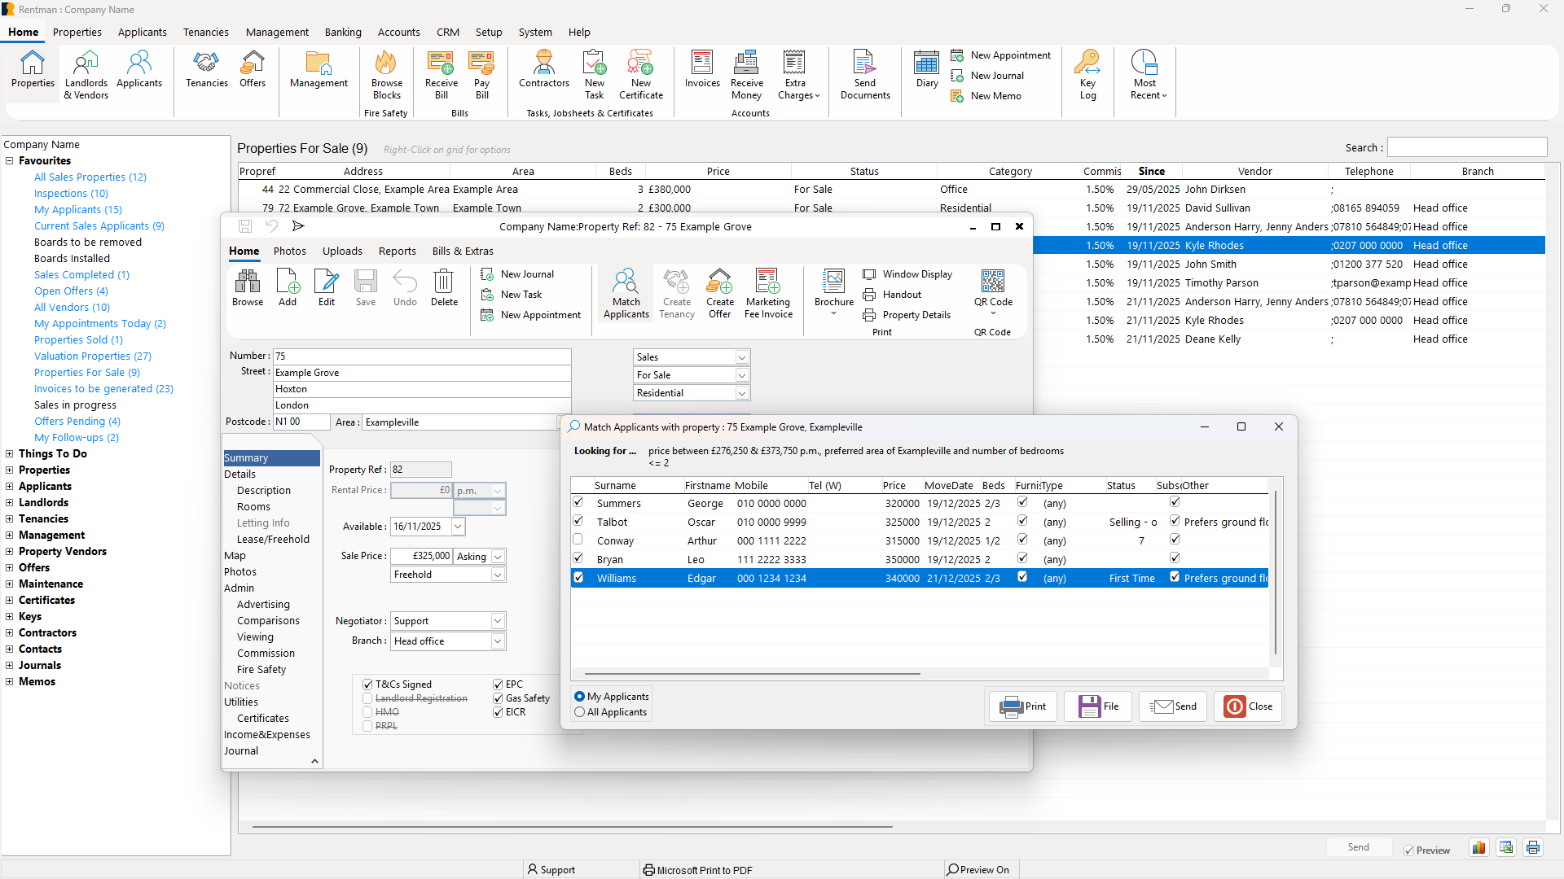1564x879 pixels.
Task: Open the Marketing Fee Invoice tool
Action: 767,293
